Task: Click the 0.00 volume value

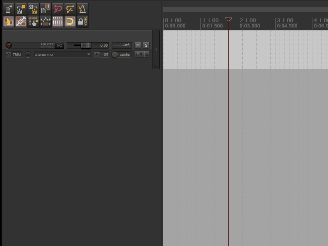Action: click(104, 46)
